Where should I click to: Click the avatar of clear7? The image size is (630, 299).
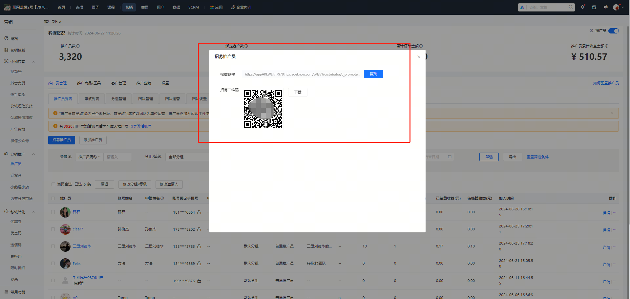65,229
